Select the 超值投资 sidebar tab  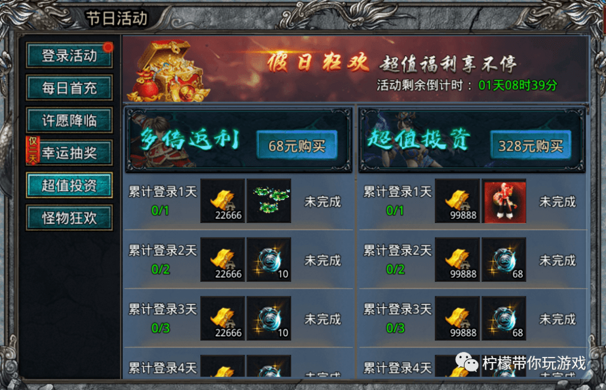(x=69, y=185)
